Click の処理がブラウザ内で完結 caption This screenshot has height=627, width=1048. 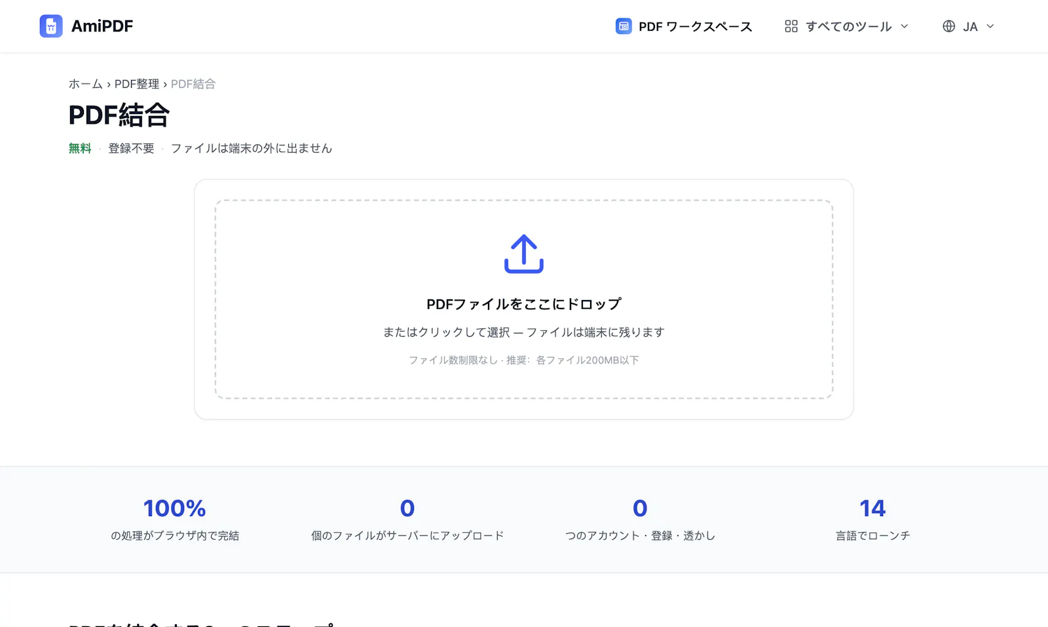click(x=175, y=536)
